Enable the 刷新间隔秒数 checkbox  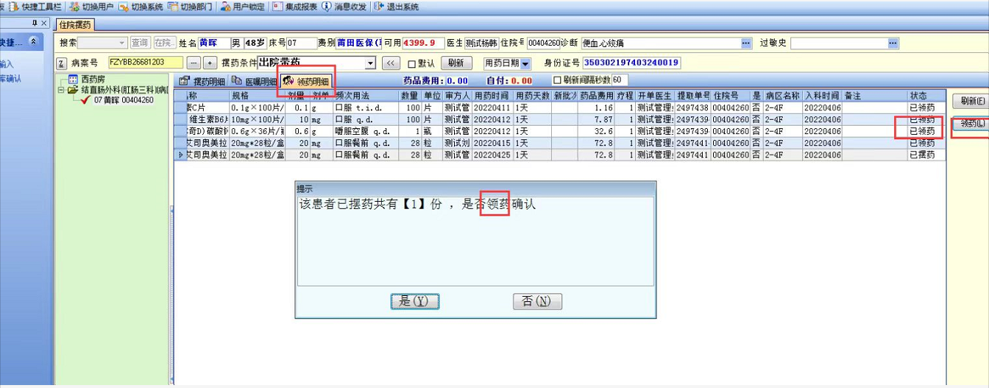point(557,80)
